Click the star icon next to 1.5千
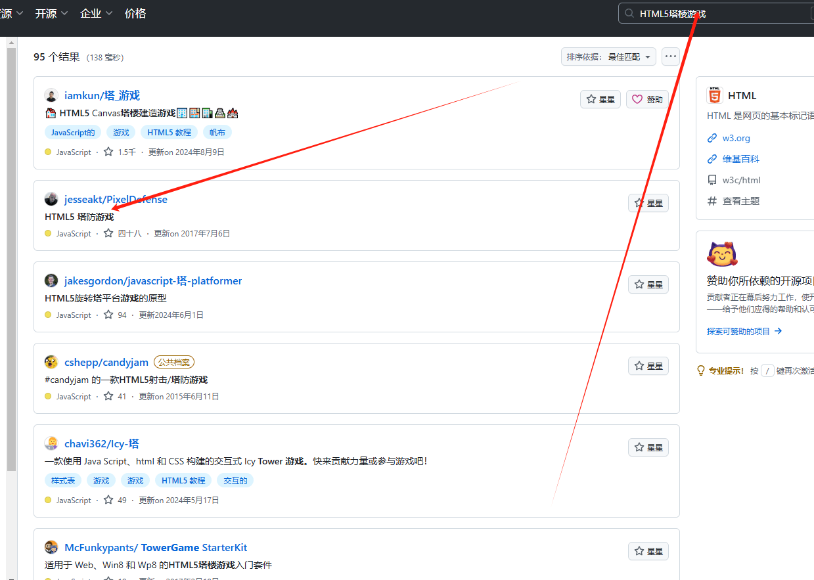This screenshot has width=814, height=580. 108,152
